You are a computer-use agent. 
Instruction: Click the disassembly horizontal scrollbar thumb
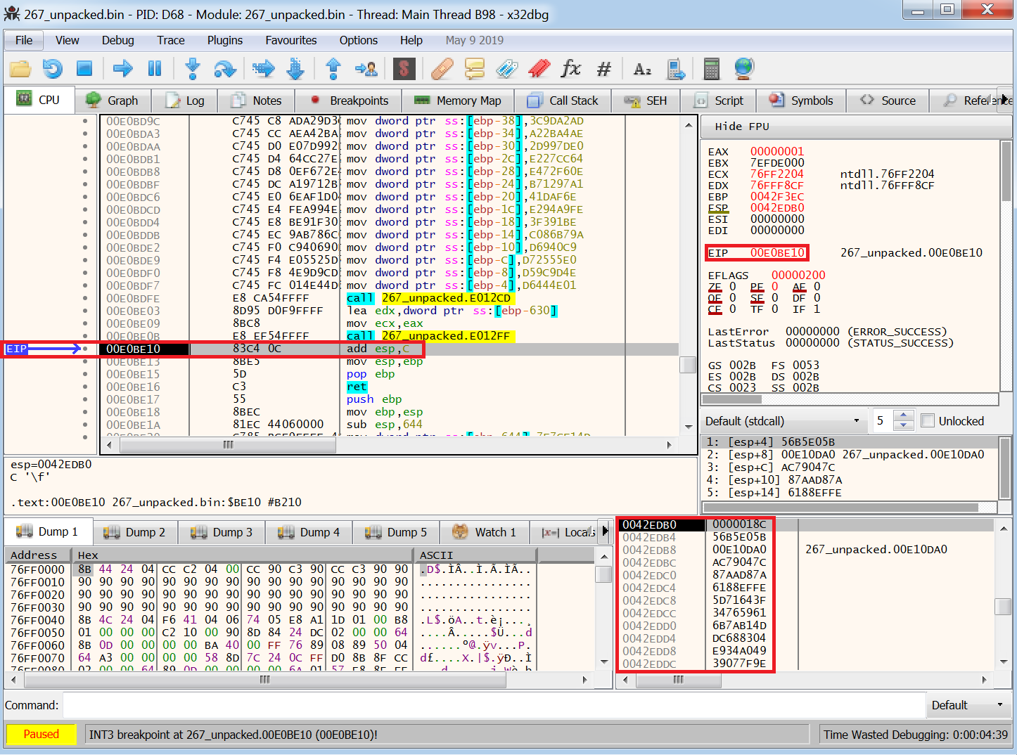(228, 444)
